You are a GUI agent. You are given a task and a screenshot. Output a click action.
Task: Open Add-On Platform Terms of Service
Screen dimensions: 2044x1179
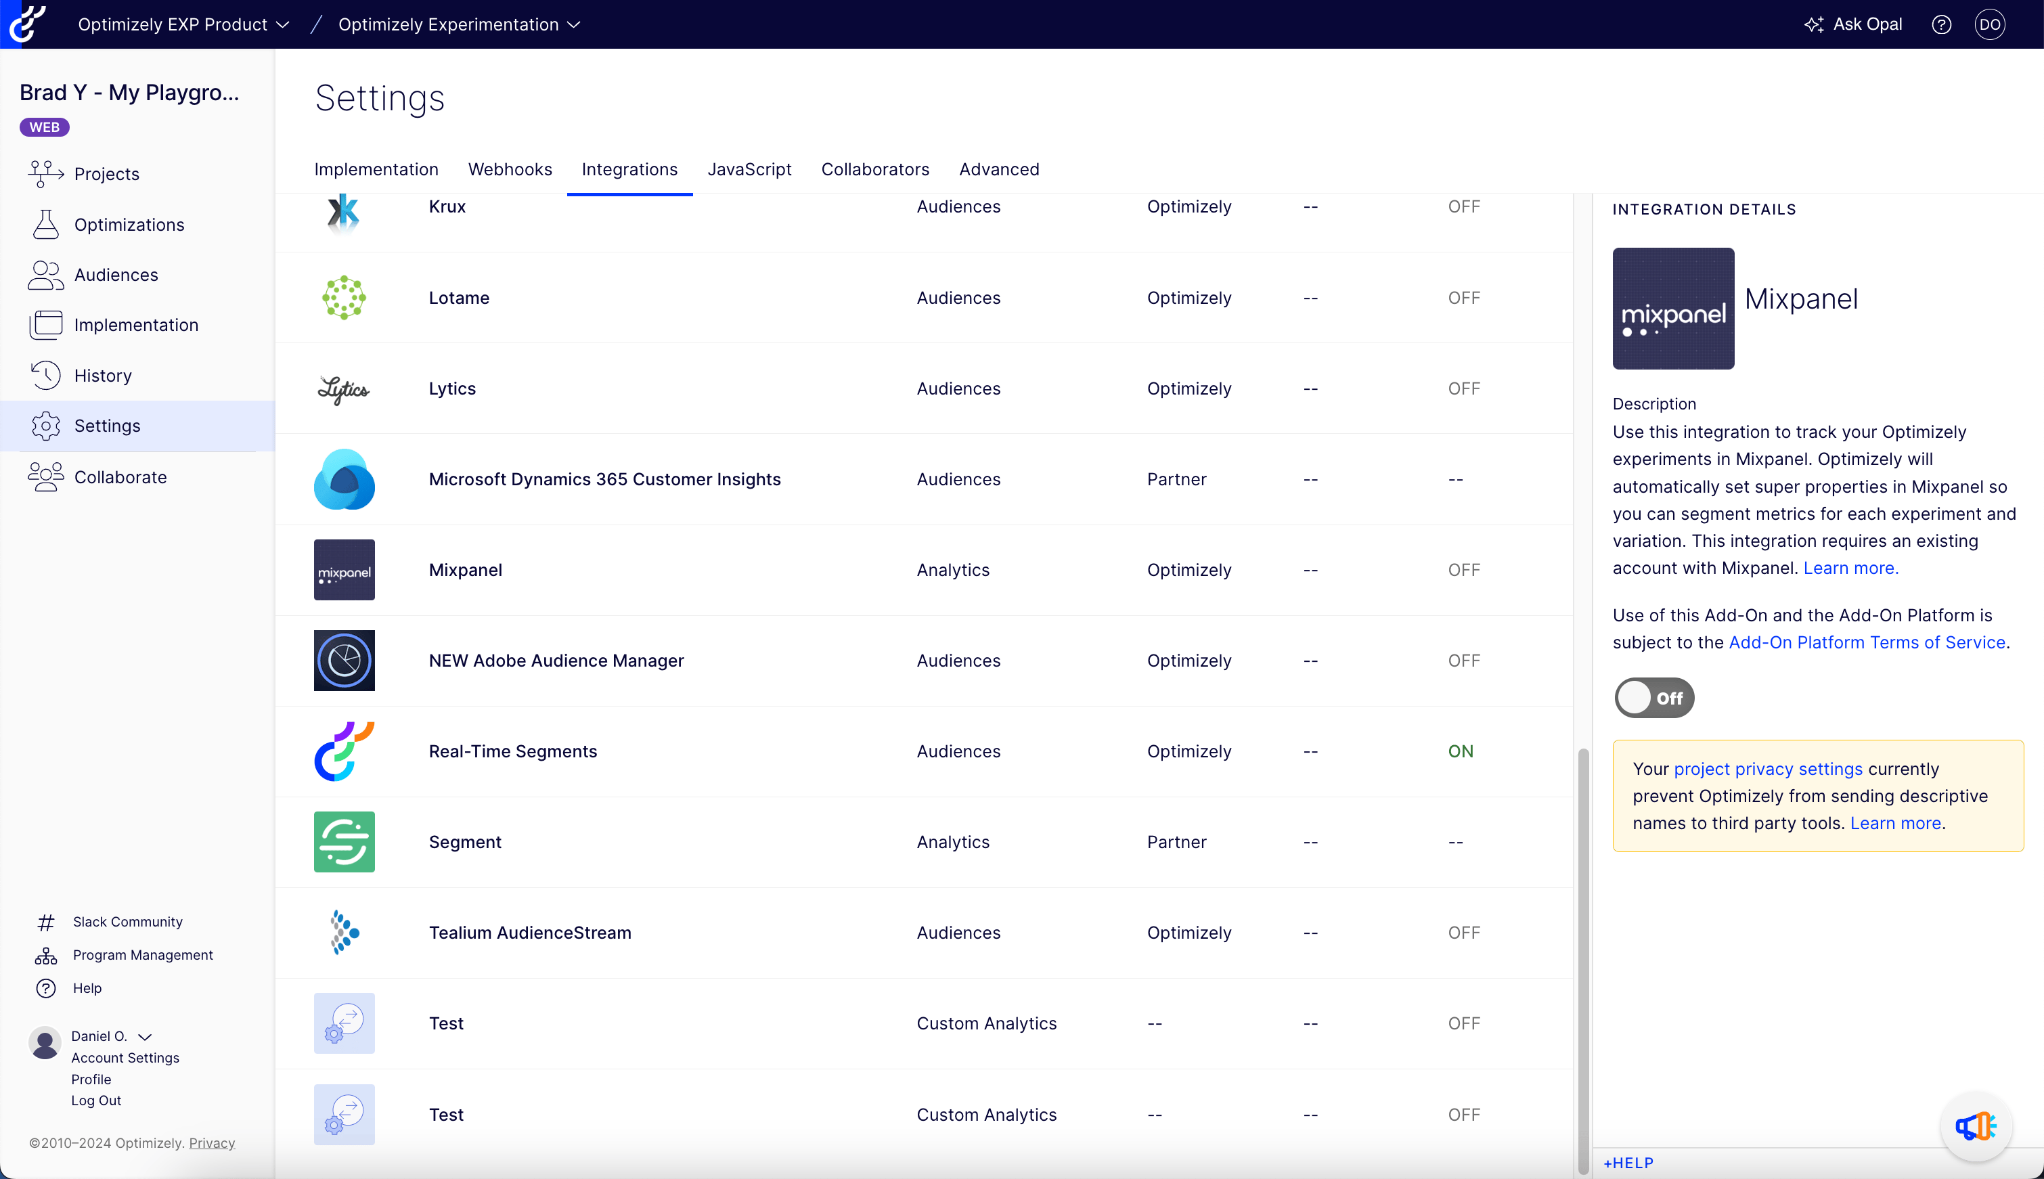click(1867, 642)
